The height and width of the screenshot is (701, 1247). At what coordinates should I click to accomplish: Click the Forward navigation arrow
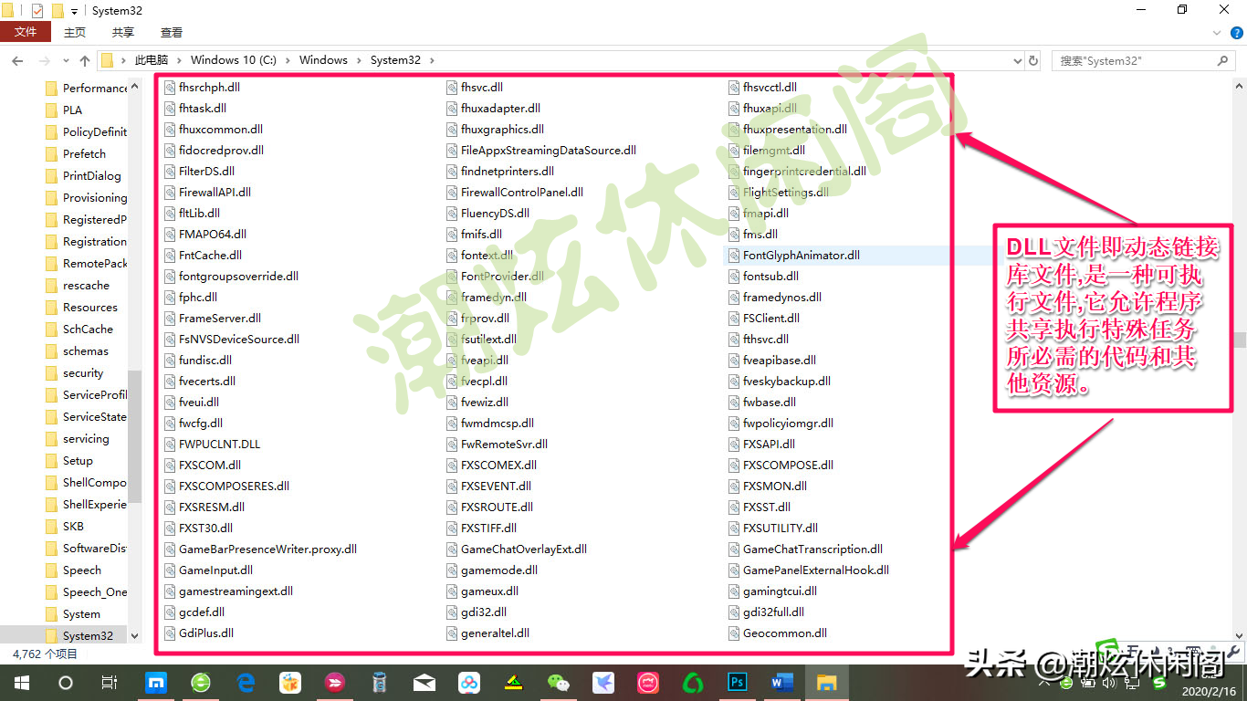pyautogui.click(x=45, y=60)
